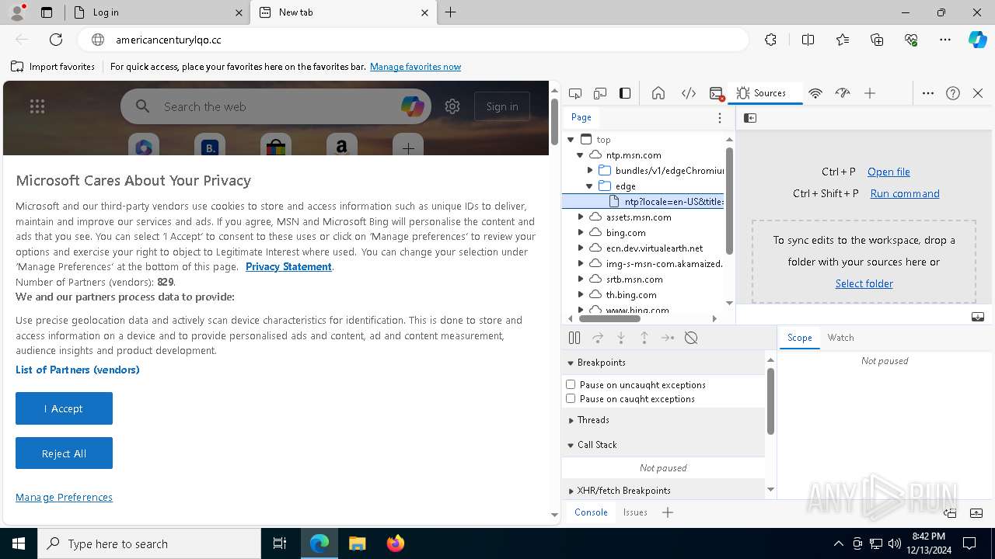
Task: Switch to the Scope tab
Action: click(x=799, y=338)
